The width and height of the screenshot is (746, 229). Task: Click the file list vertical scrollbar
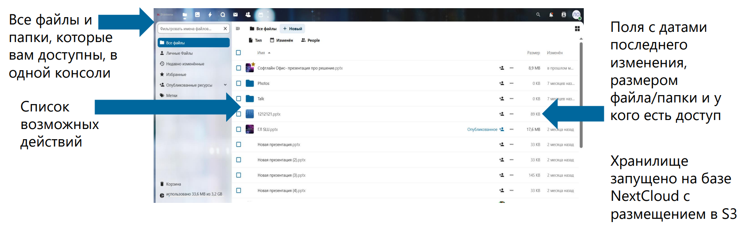[x=581, y=95]
